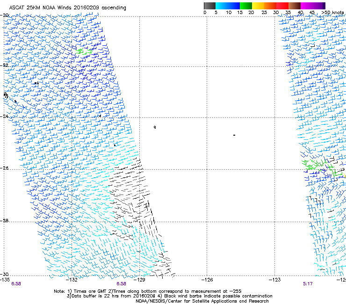Click the gray segment of the color scale

click(x=209, y=6)
